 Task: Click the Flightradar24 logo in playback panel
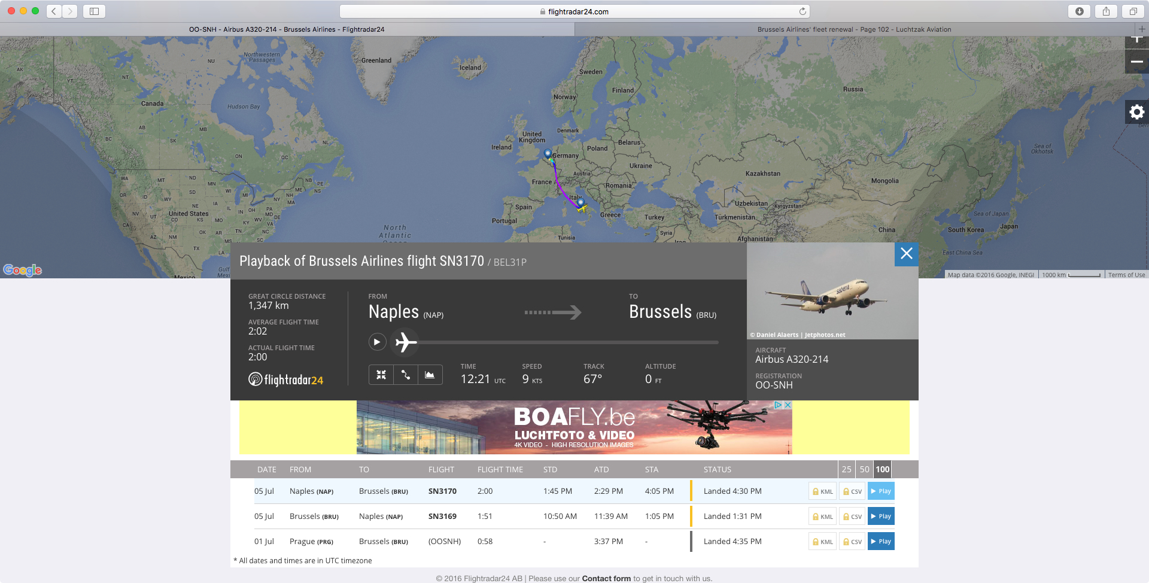(x=286, y=379)
